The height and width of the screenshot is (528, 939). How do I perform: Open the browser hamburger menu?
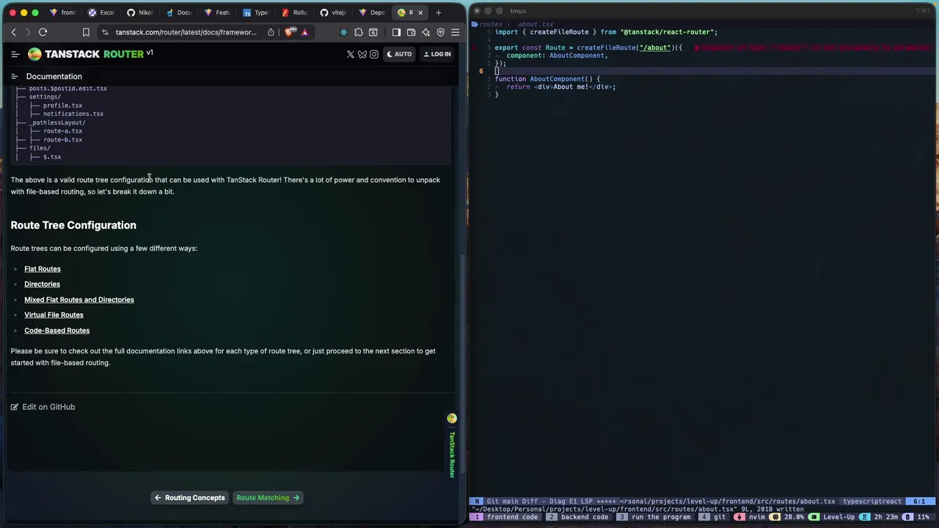click(x=455, y=32)
